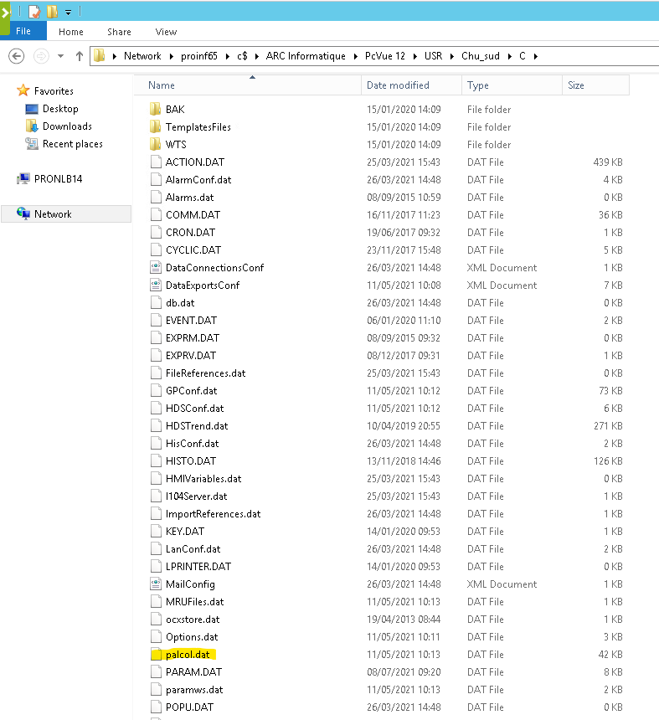This screenshot has height=720, width=659.
Task: Select the DataConnectionsConf XML file icon
Action: [x=155, y=268]
